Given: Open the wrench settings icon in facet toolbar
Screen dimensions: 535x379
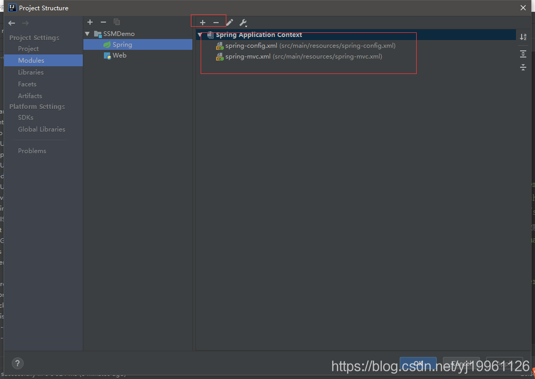Looking at the screenshot, I should (x=242, y=22).
